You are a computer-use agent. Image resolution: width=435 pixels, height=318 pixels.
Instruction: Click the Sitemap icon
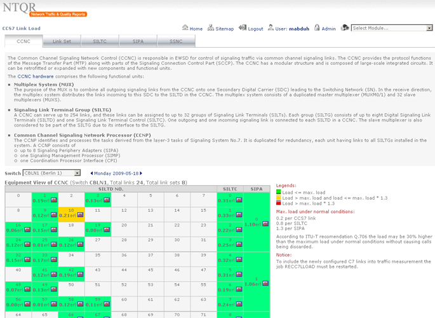click(x=211, y=28)
